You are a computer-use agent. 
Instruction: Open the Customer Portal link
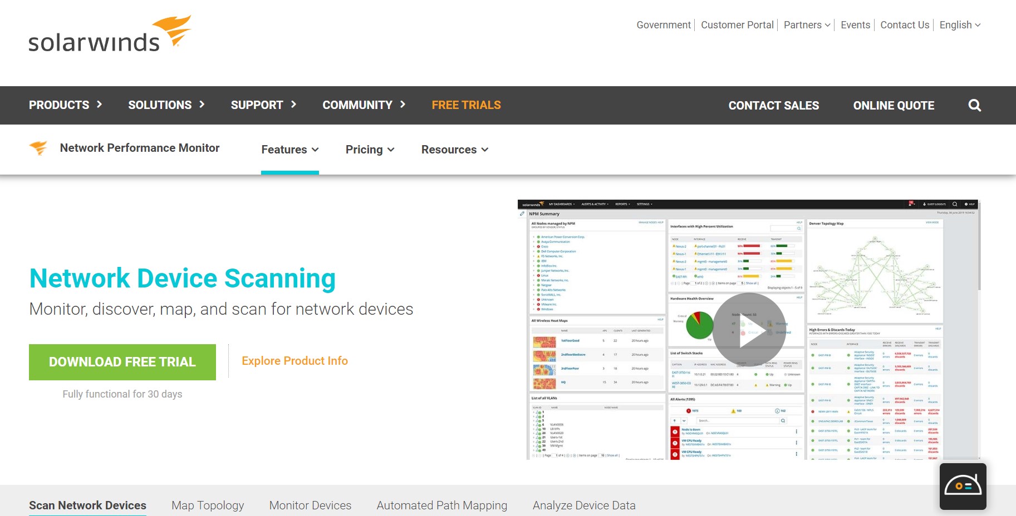(737, 25)
